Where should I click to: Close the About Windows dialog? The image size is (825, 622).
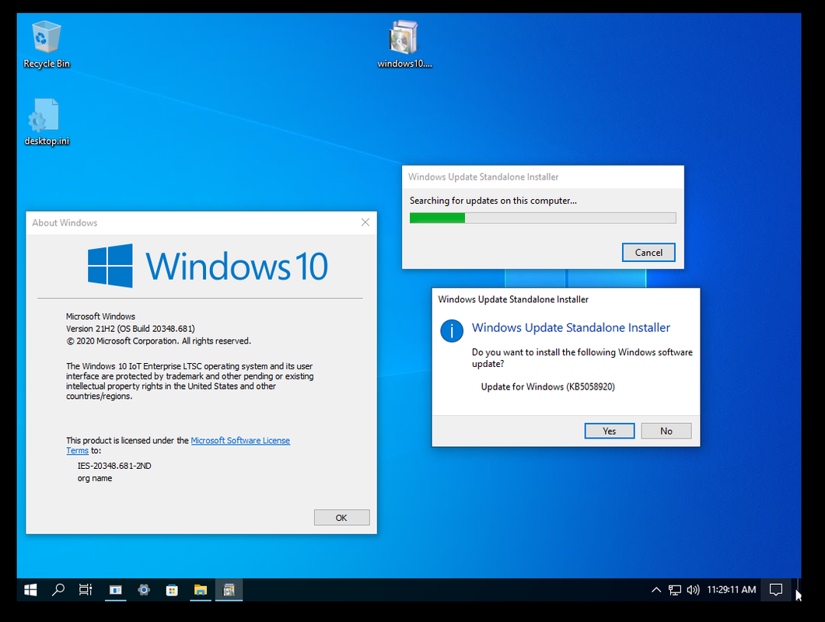tap(365, 222)
